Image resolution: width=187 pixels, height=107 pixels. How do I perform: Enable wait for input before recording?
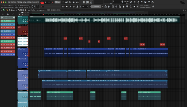(x=67, y=2)
